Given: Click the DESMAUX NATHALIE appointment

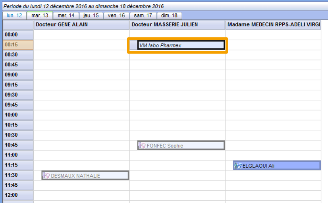Looking at the screenshot, I should [x=89, y=176].
